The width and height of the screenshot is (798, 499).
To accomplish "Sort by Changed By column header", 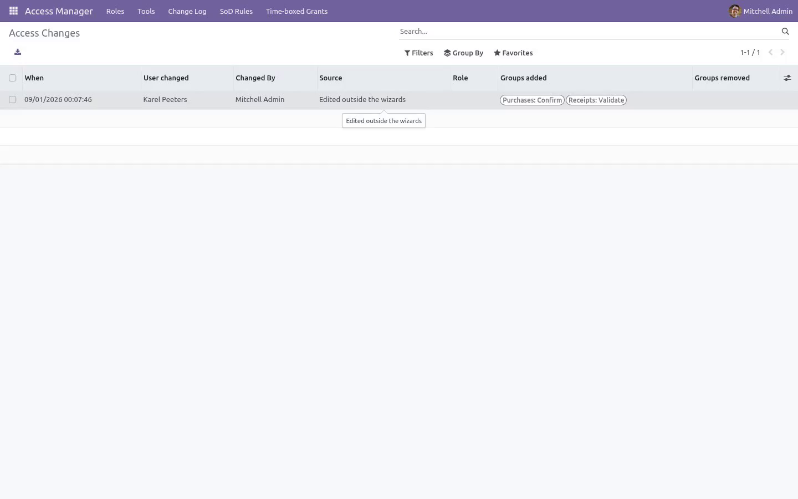I will [275, 78].
